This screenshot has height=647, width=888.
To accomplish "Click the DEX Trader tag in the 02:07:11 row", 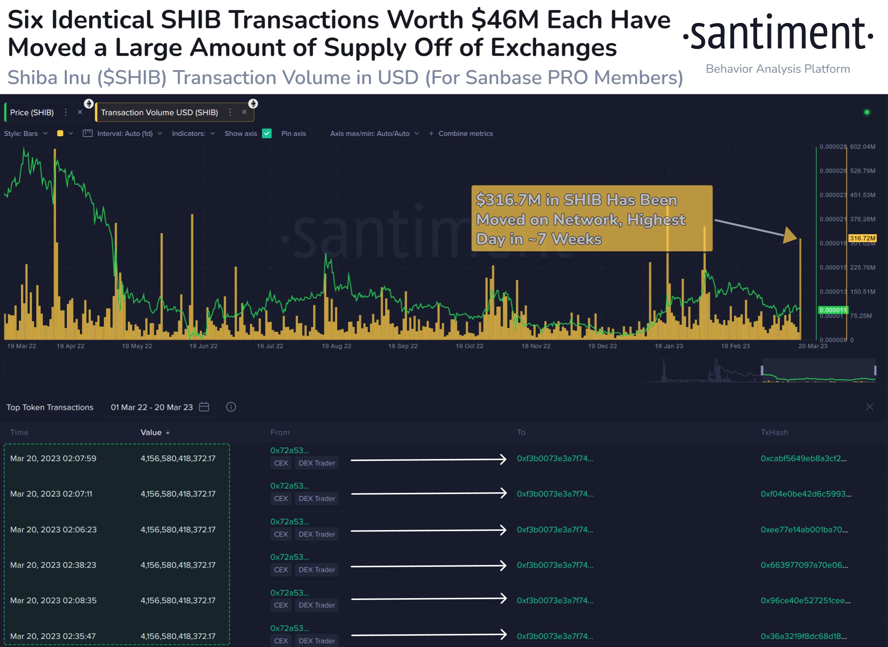I will (x=317, y=498).
